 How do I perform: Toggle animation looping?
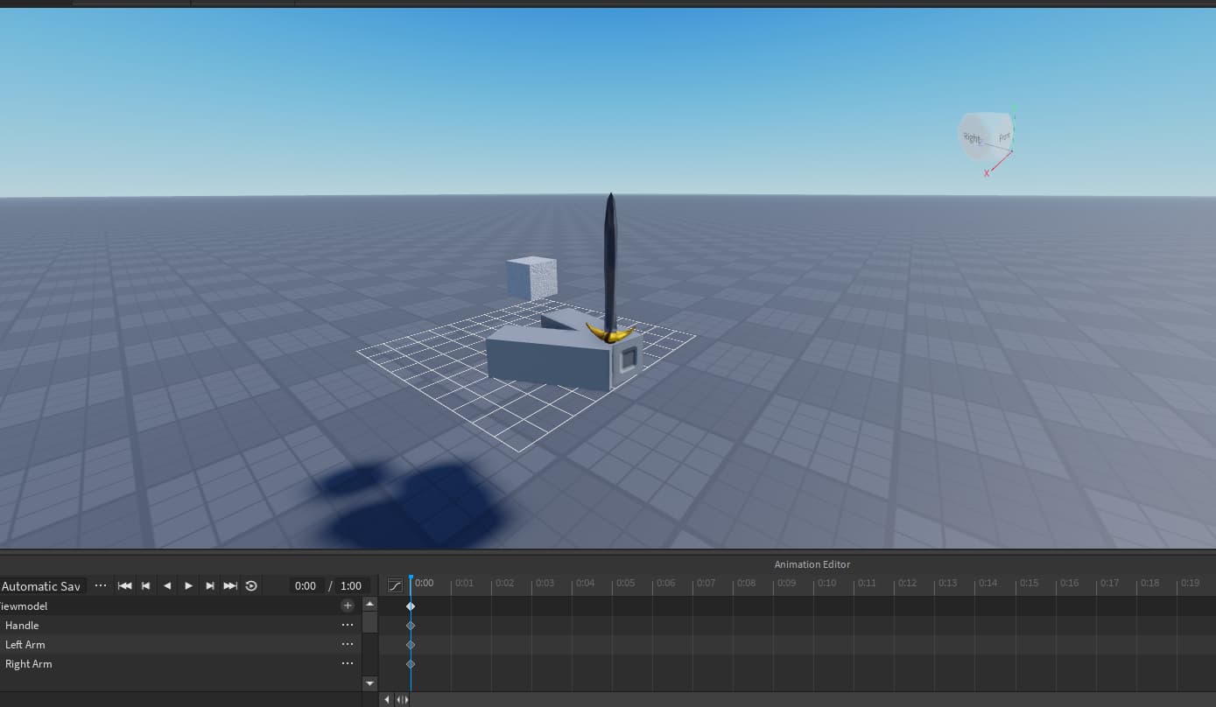[x=251, y=586]
